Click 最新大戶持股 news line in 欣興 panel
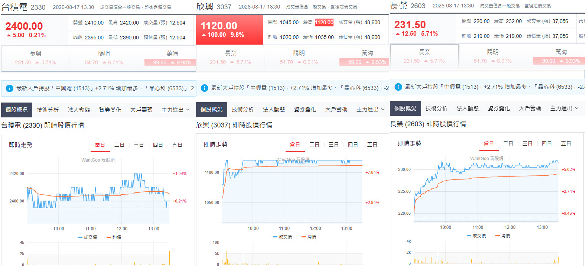Image resolution: width=586 pixels, height=266 pixels. (300, 88)
